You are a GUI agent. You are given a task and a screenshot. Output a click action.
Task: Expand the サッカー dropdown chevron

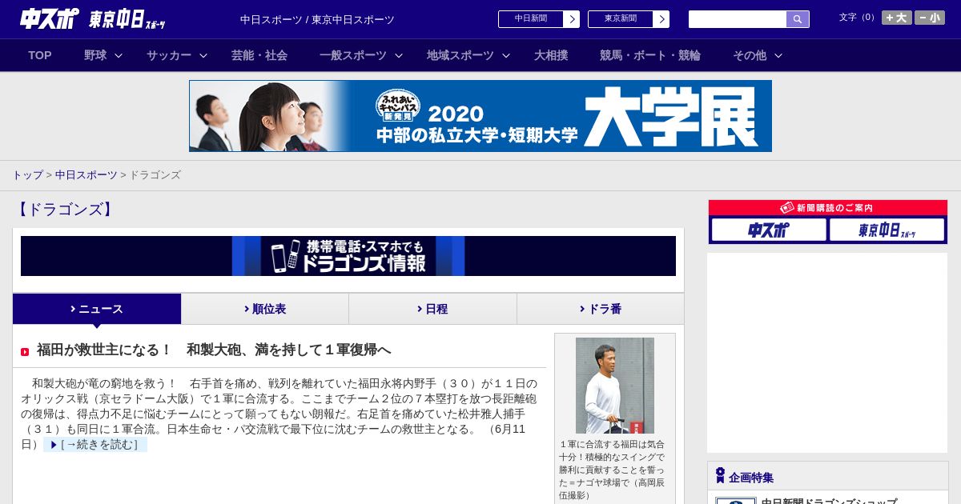(x=203, y=55)
